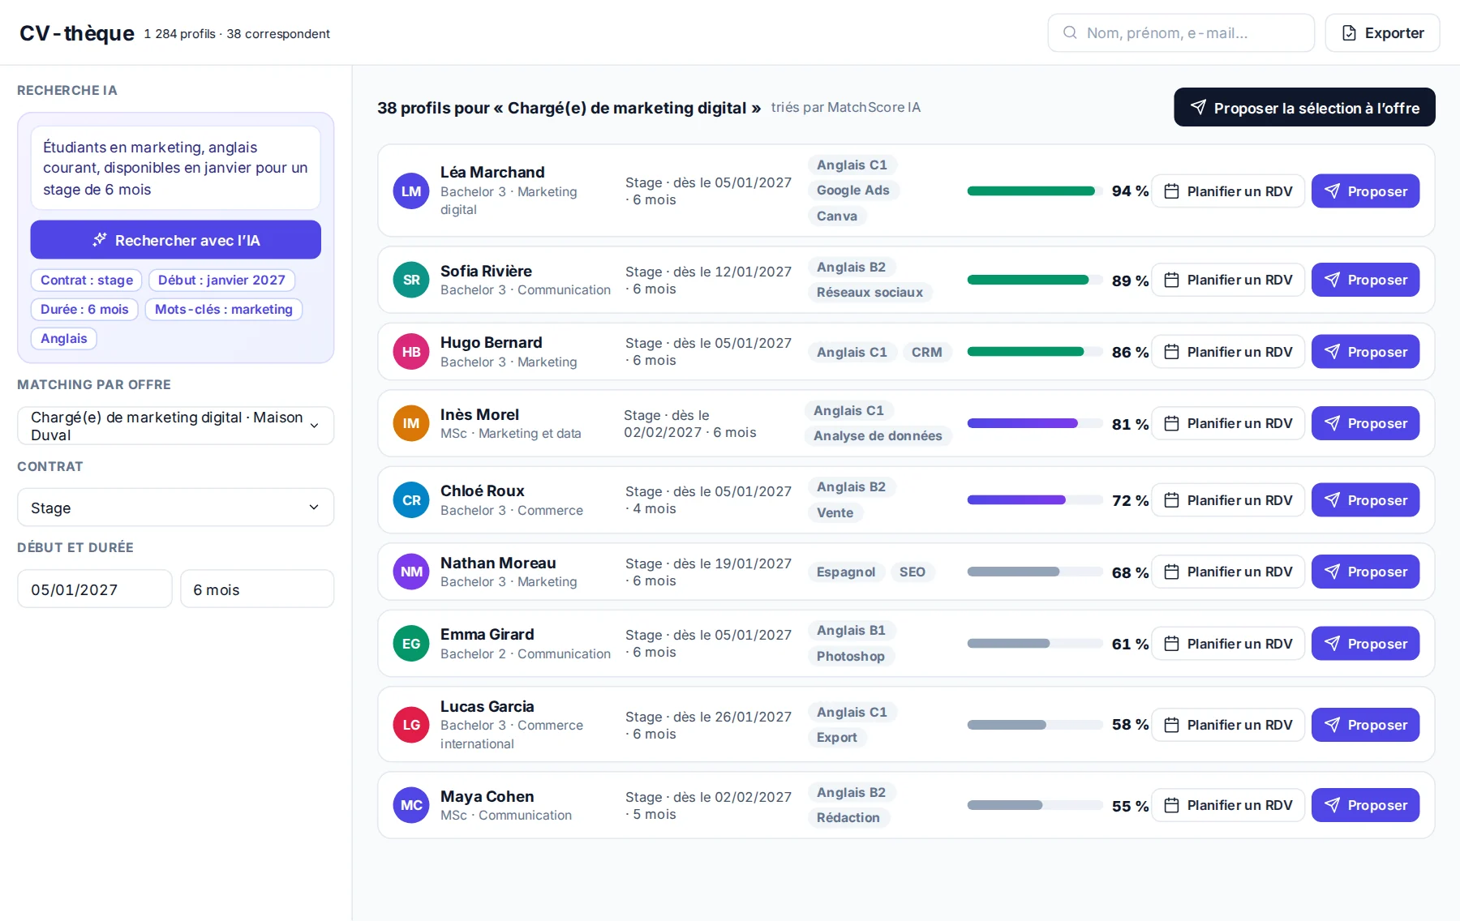The width and height of the screenshot is (1460, 921).
Task: Click the export file icon
Action: click(x=1349, y=33)
